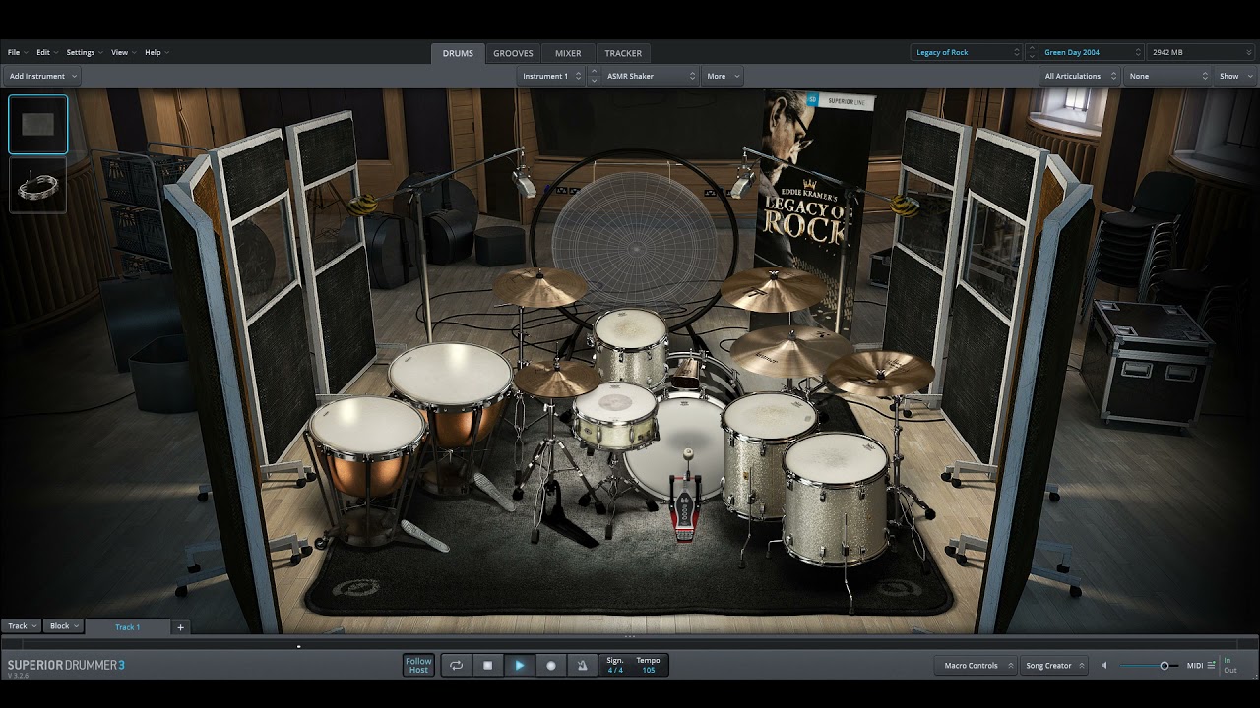The width and height of the screenshot is (1260, 708).
Task: Switch to the Drums tab
Action: tap(458, 53)
